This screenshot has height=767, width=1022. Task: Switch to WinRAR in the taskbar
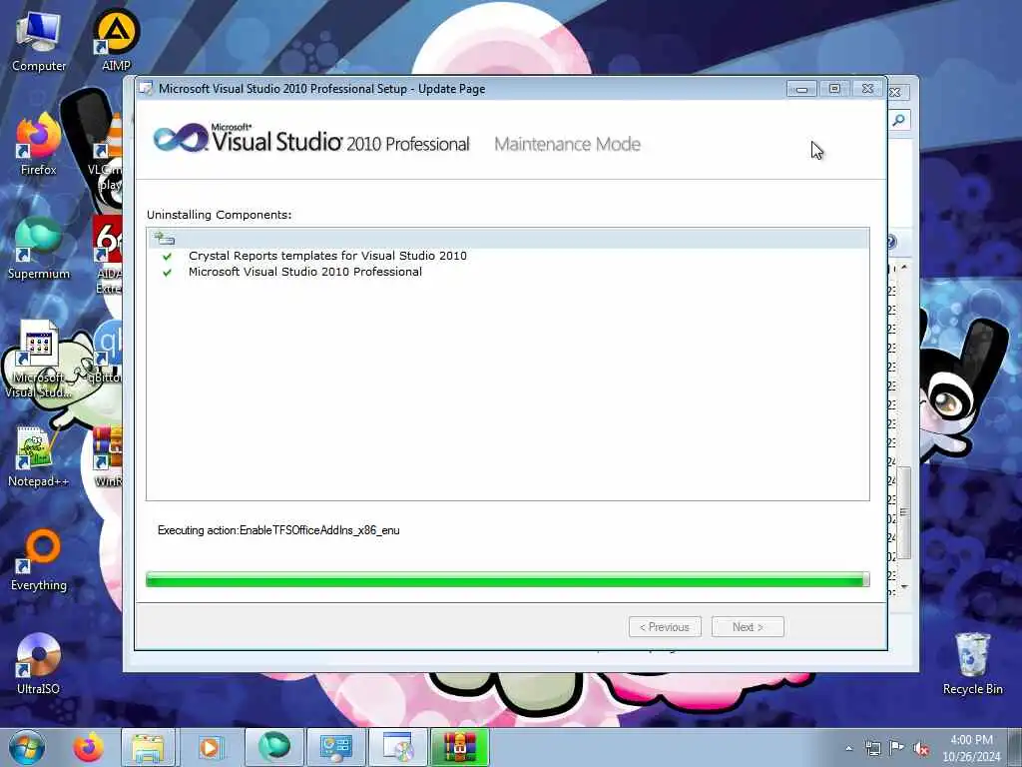pyautogui.click(x=459, y=747)
